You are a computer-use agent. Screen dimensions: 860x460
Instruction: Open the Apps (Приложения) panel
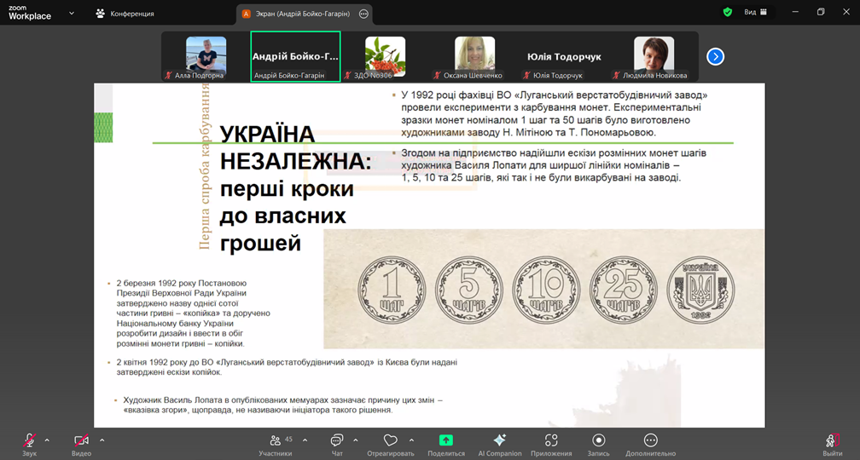[550, 440]
